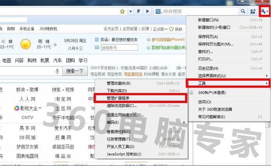Open the 58同城 site link

(x=27, y=137)
